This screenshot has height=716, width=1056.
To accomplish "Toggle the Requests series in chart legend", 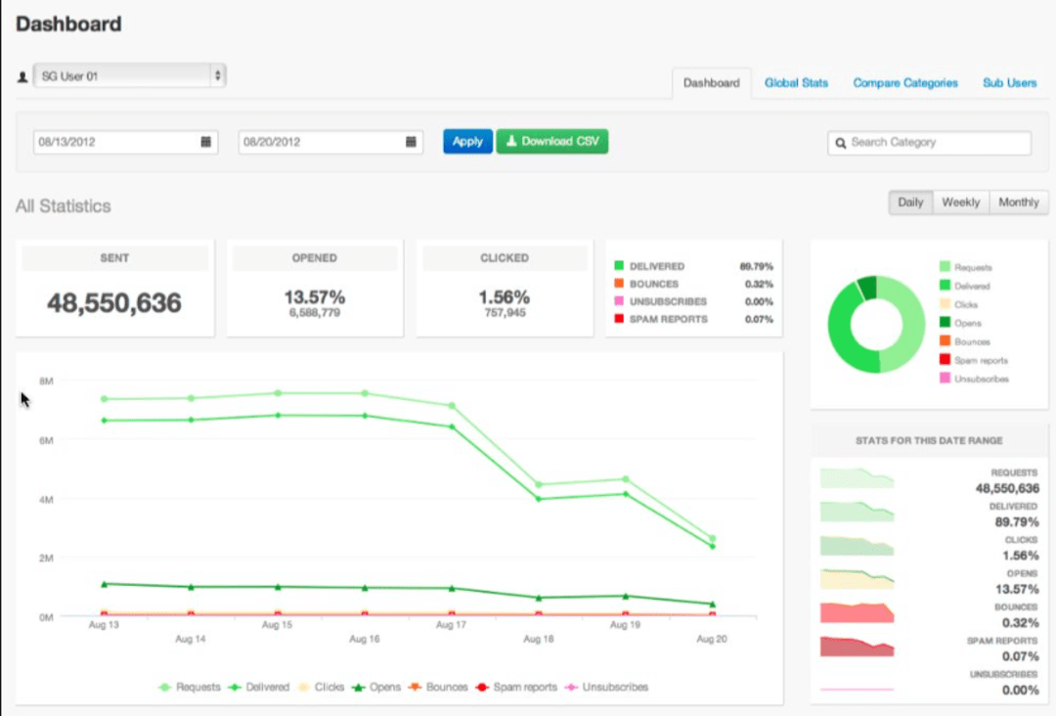I will (x=192, y=687).
